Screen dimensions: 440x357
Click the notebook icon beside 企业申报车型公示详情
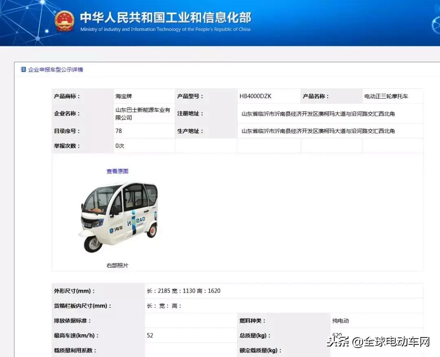(x=23, y=69)
